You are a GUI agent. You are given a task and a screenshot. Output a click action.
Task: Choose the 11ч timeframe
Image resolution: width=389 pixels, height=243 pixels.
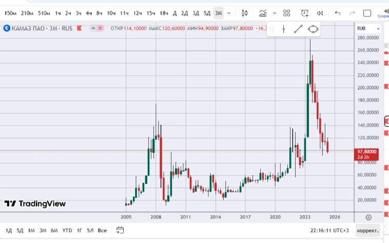point(124,13)
